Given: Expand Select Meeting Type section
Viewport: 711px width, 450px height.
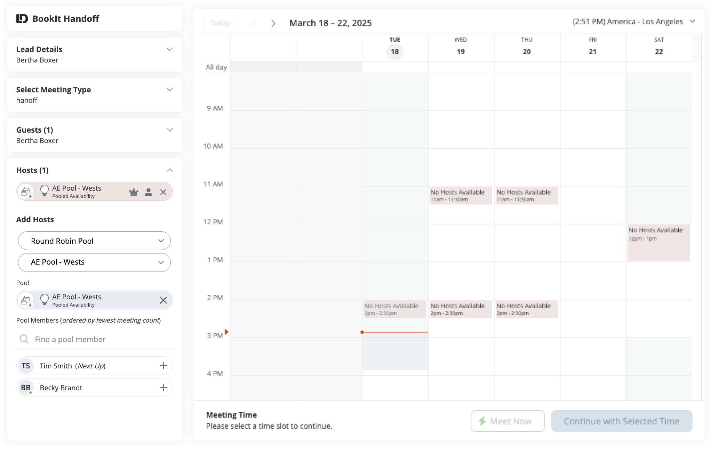Looking at the screenshot, I should pos(169,90).
